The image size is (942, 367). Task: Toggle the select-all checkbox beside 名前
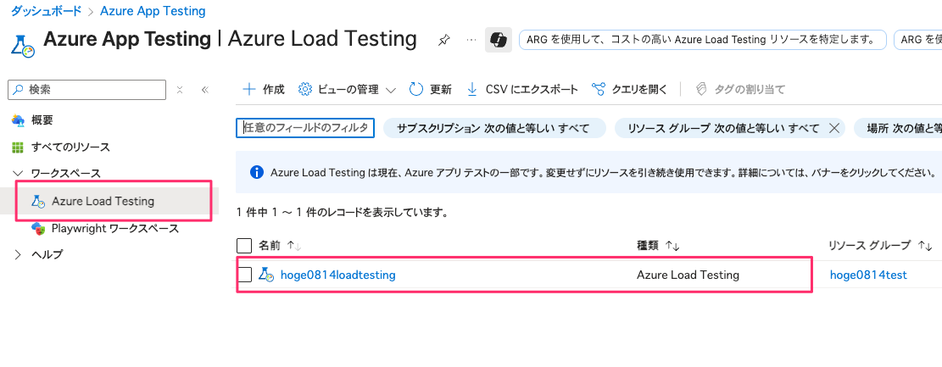244,246
